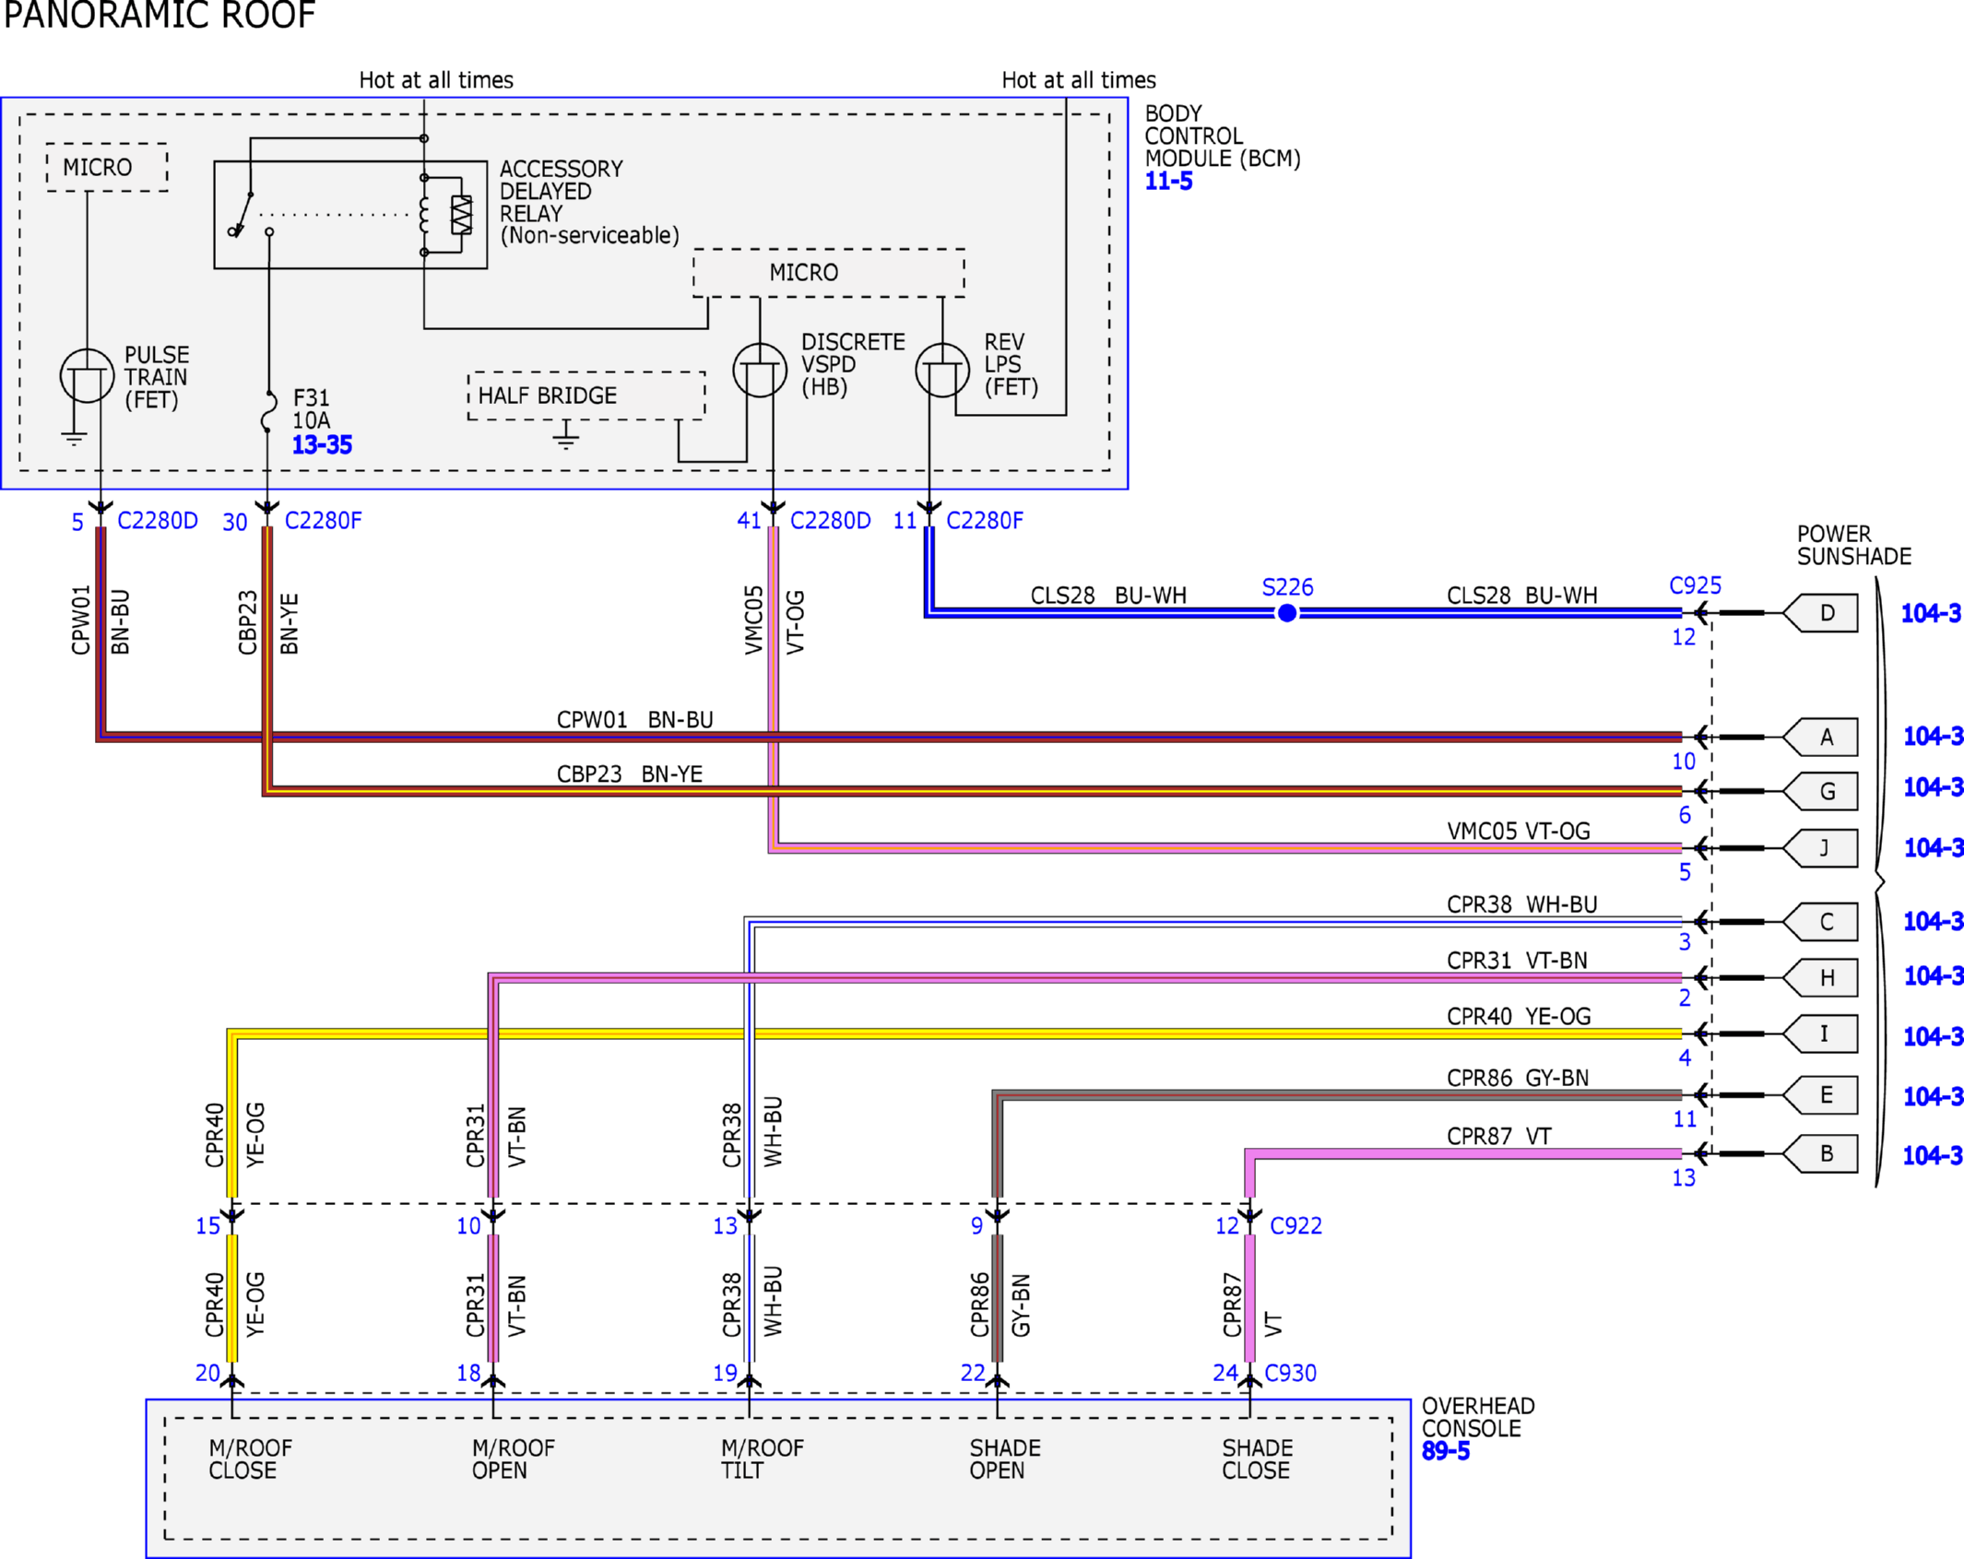Viewport: 1964px width, 1559px height.
Task: Follow the 104-3 link beside terminal D
Action: (1931, 613)
